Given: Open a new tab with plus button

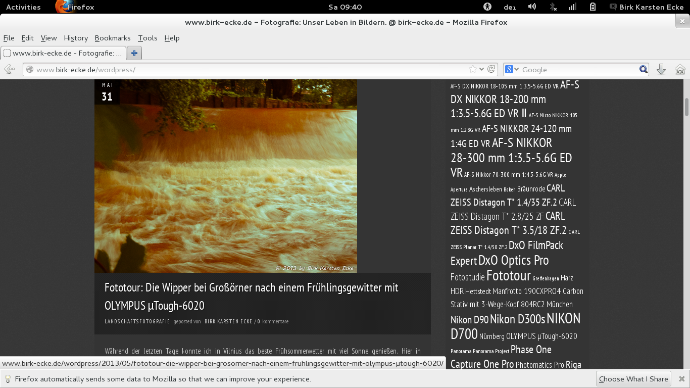Looking at the screenshot, I should pos(134,53).
